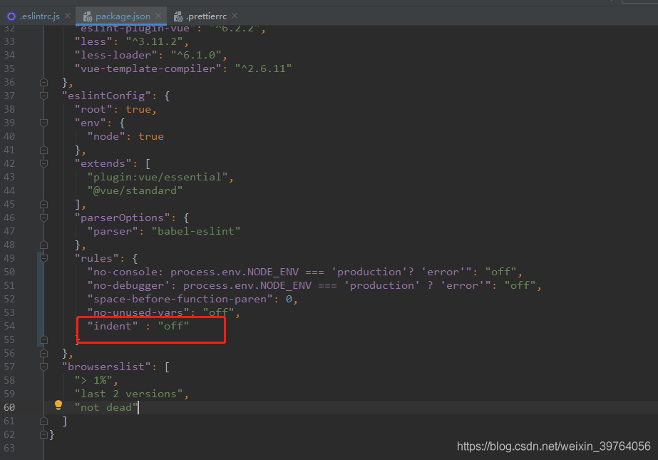Screen dimensions: 658x460
Task: Click the fold end marker on line 62
Action: click(44, 434)
